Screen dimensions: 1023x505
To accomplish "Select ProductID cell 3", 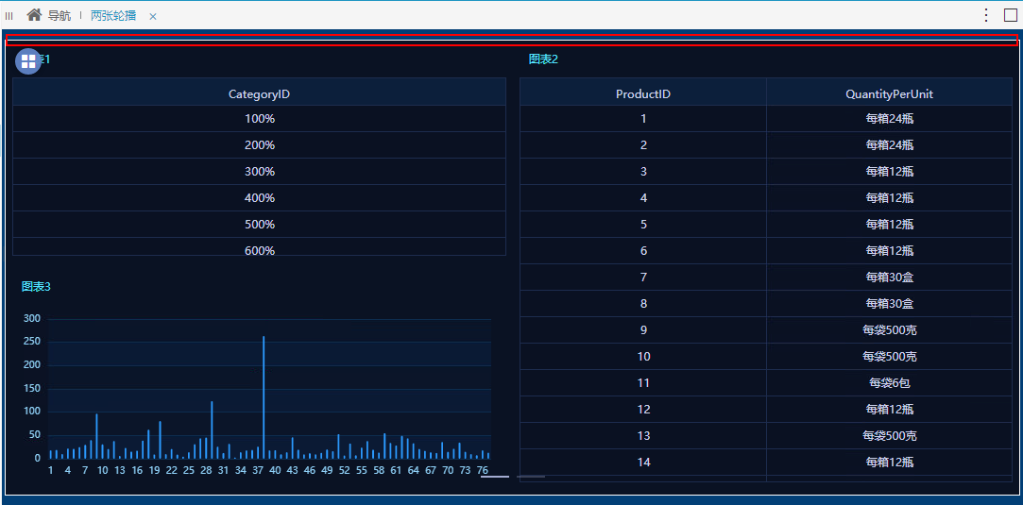I will [643, 172].
